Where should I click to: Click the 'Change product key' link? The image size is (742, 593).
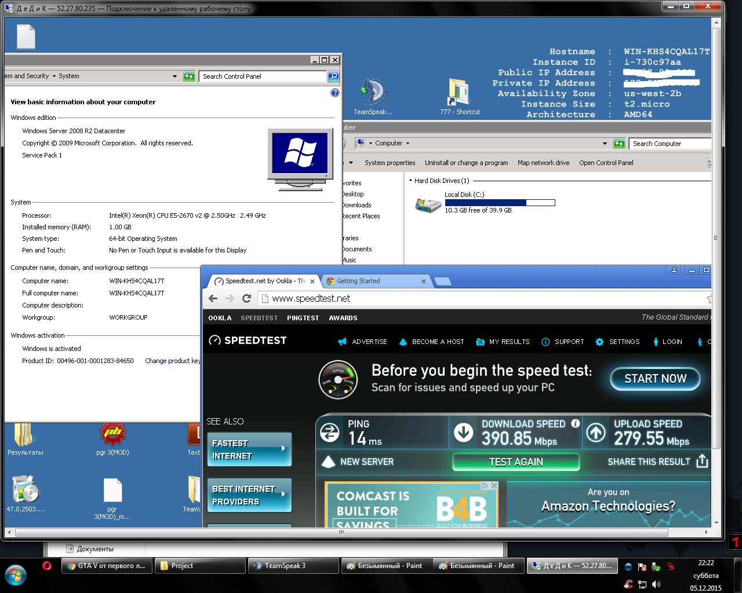173,361
